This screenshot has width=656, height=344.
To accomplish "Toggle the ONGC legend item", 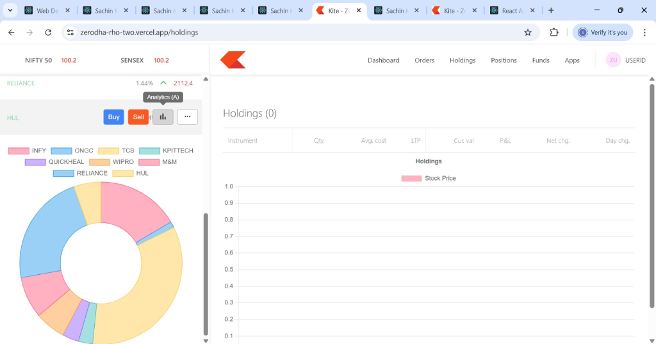I will click(72, 151).
